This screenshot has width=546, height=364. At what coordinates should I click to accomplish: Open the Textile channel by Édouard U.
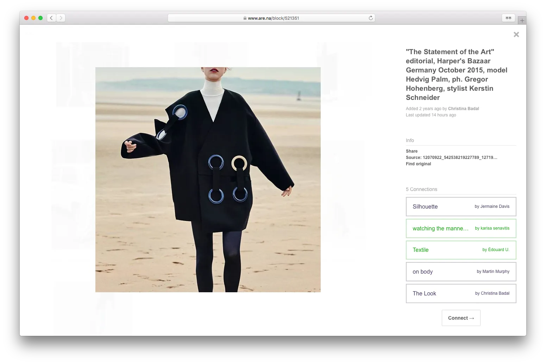point(461,250)
